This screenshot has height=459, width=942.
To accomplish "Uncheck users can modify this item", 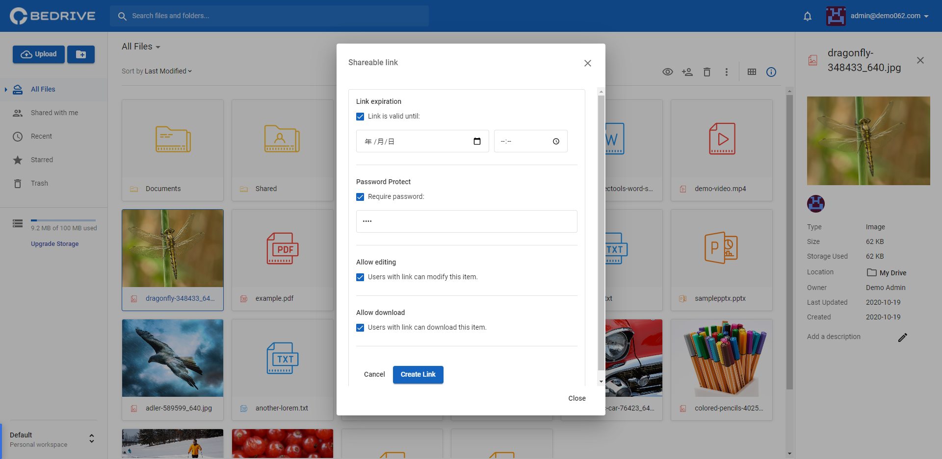I will 360,277.
